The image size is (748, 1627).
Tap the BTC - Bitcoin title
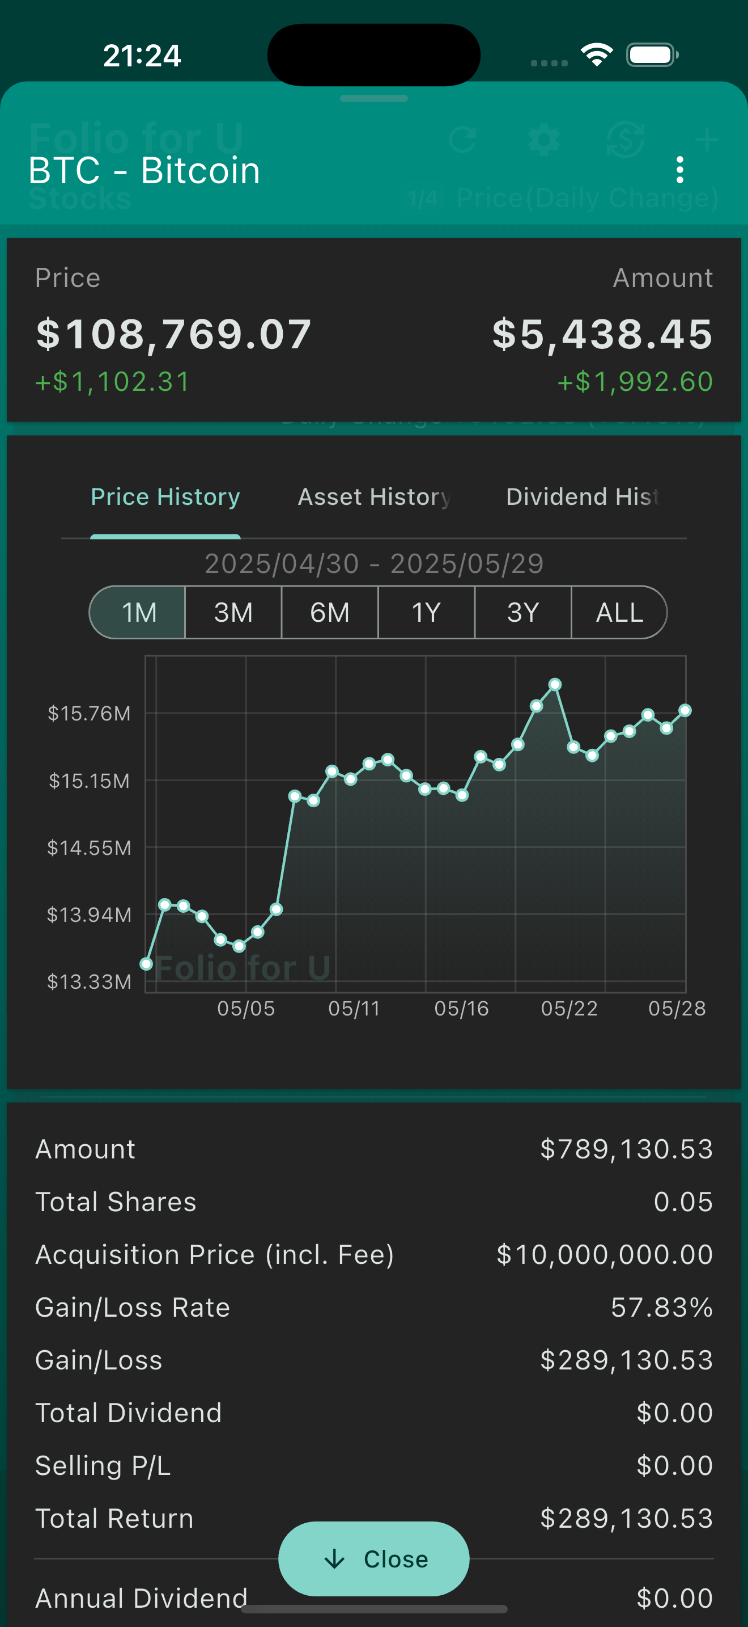coord(144,171)
